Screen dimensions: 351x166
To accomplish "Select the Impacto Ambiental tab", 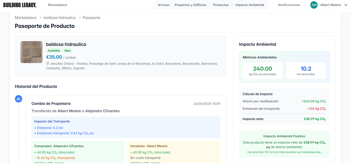I will coord(249,5).
